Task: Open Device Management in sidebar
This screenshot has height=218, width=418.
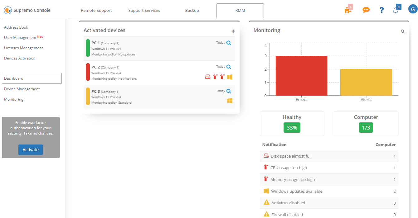Action: [x=22, y=89]
